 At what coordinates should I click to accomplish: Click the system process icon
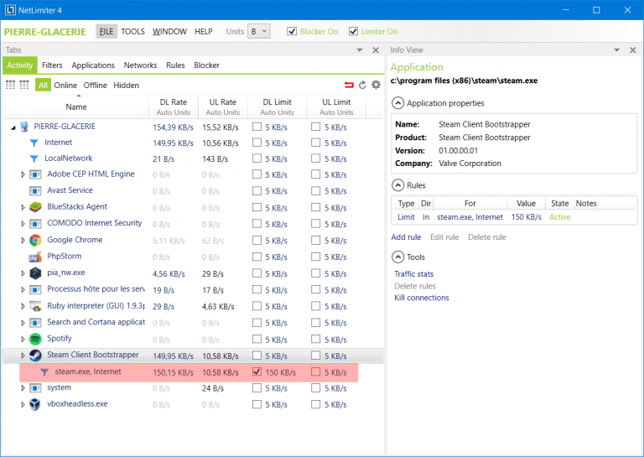[x=35, y=388]
